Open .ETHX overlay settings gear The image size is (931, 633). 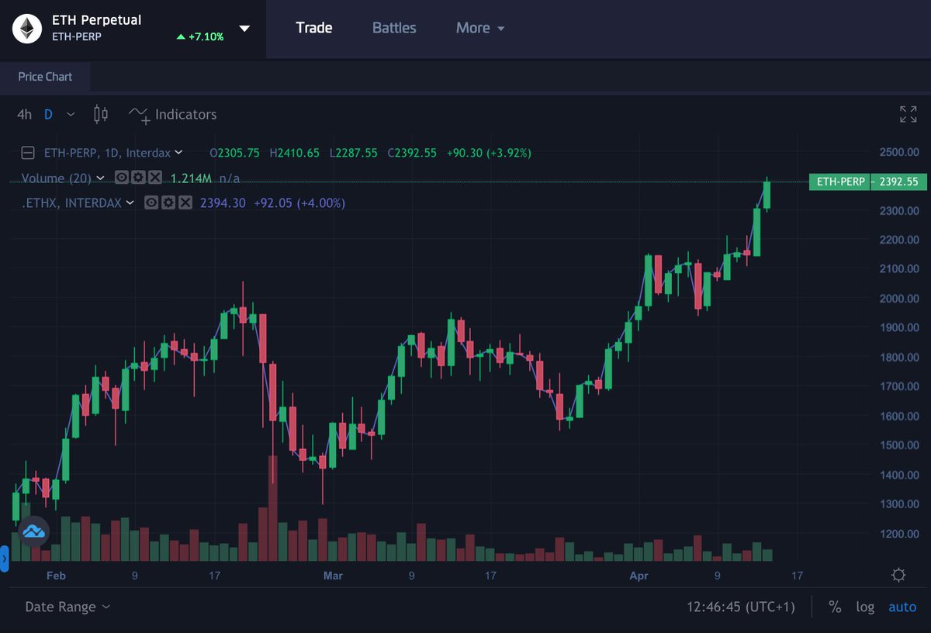pos(168,202)
